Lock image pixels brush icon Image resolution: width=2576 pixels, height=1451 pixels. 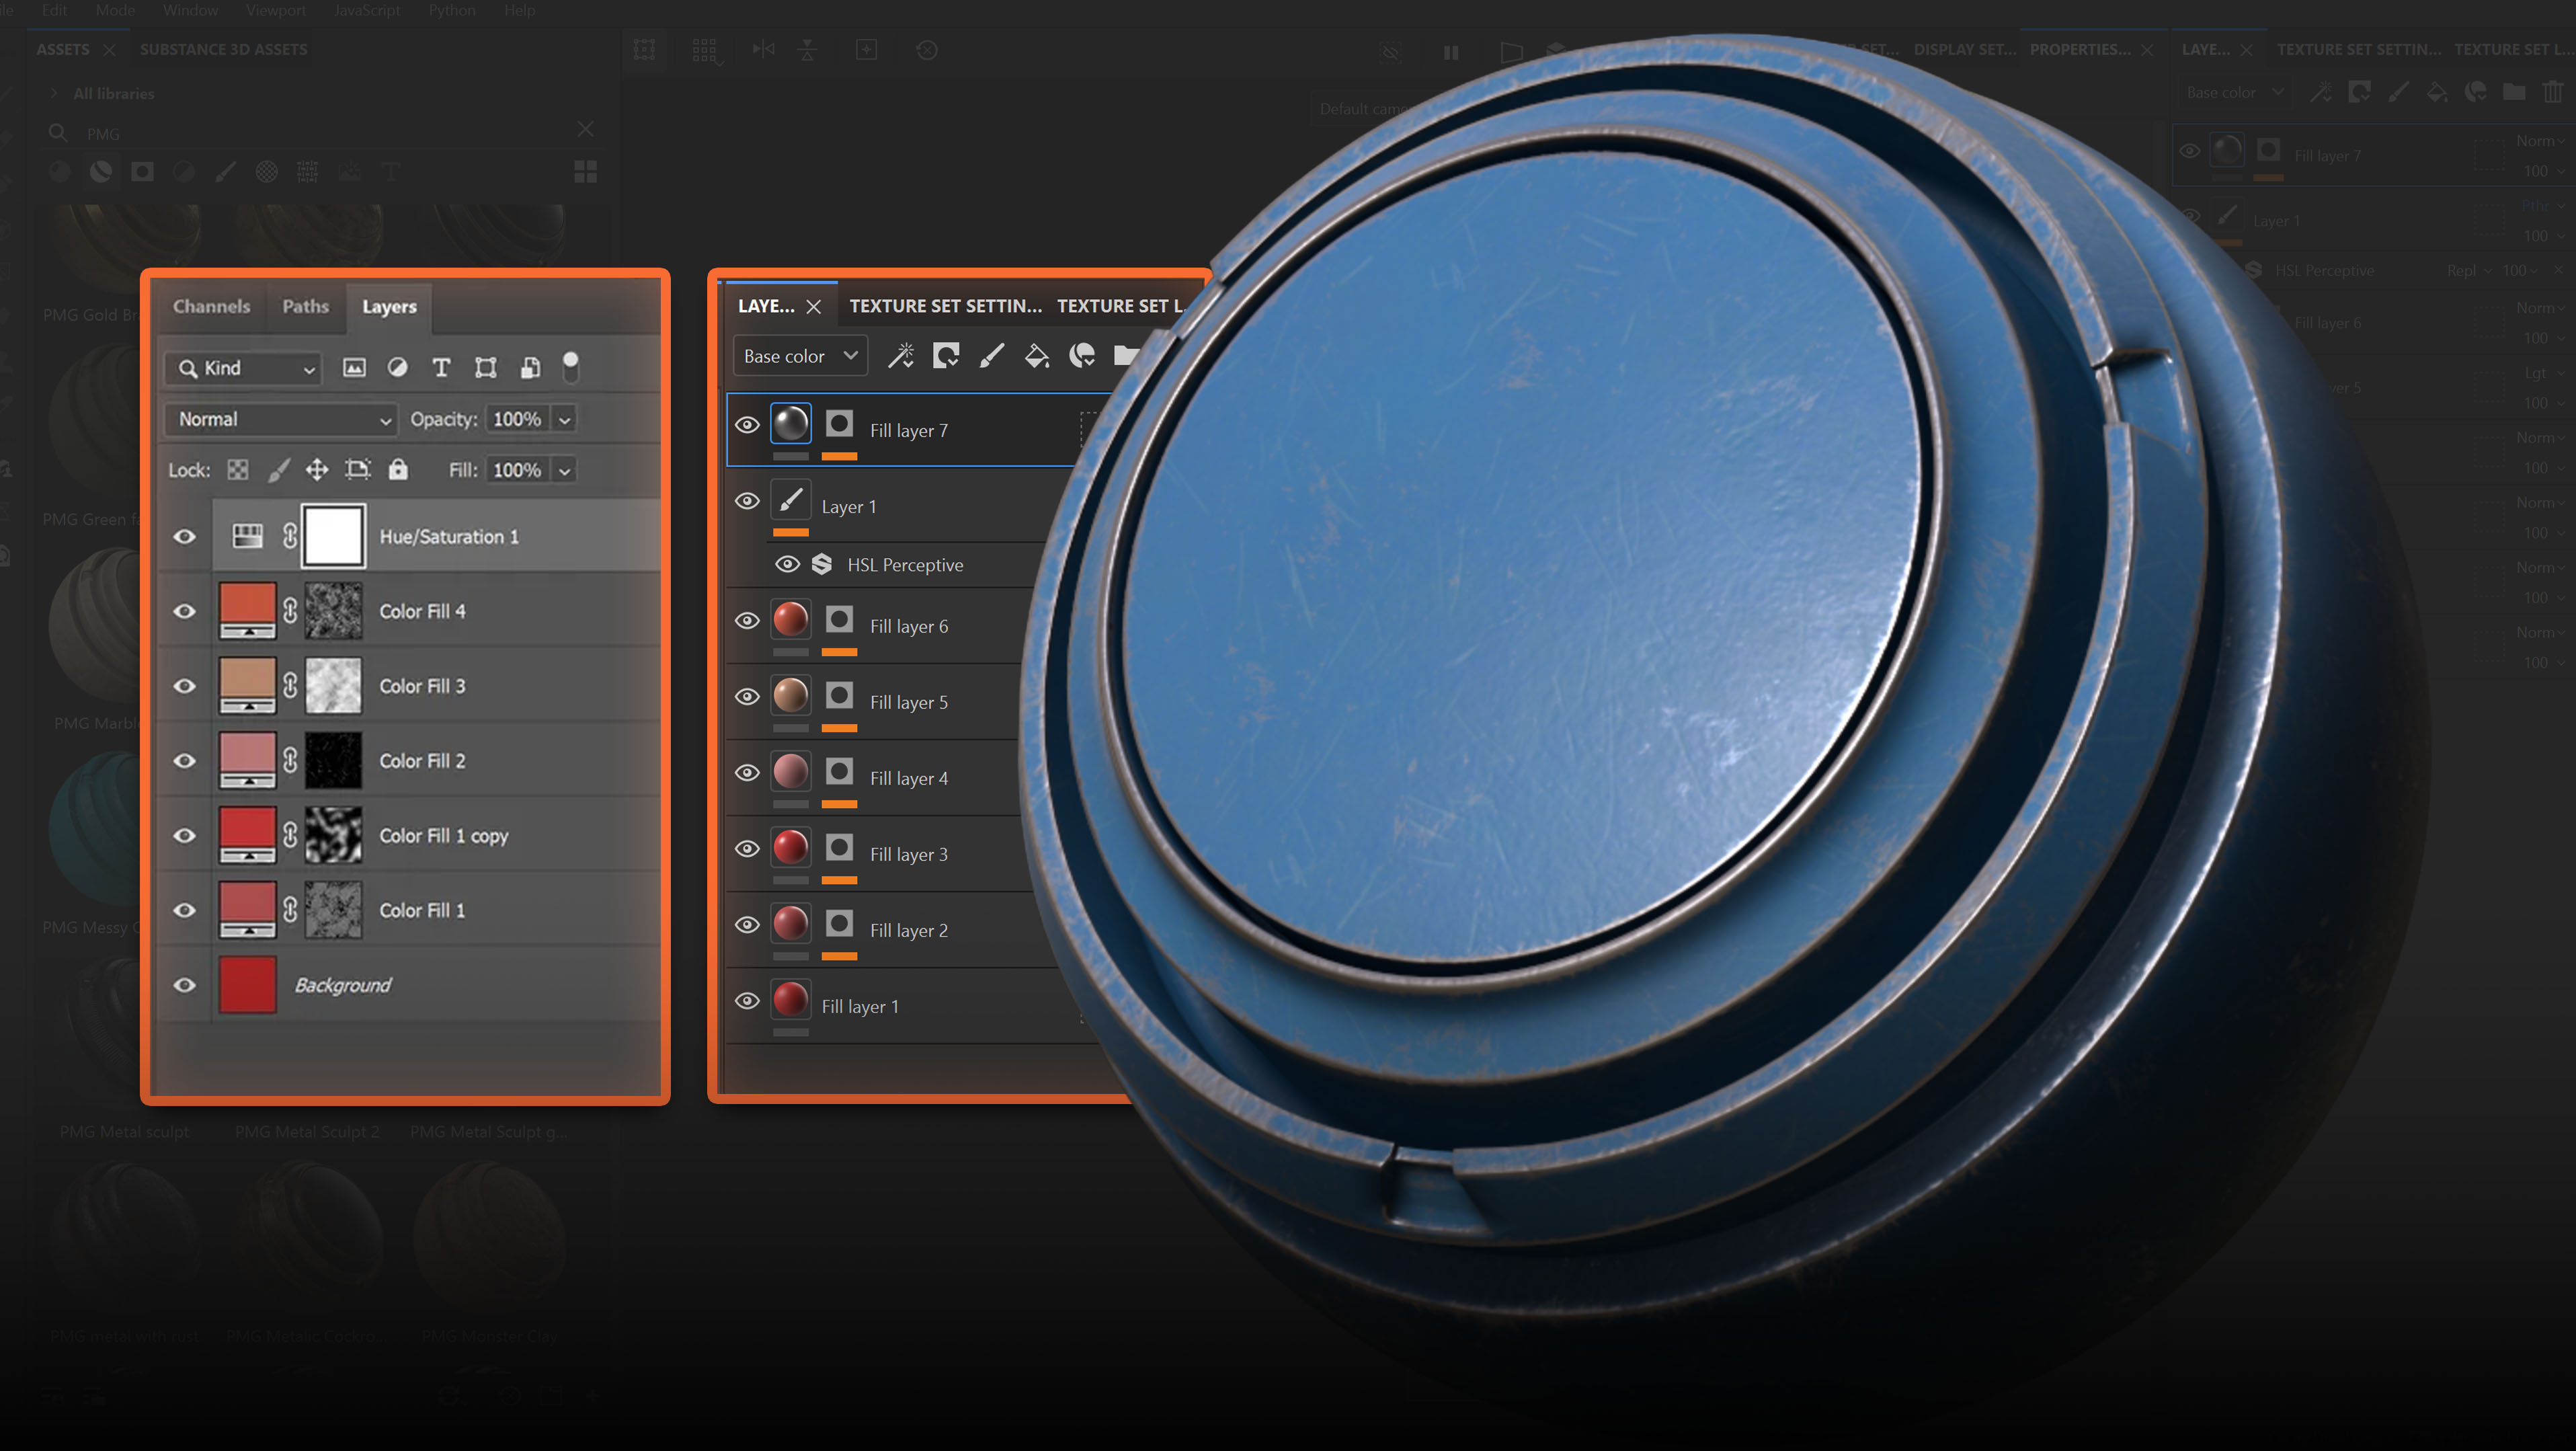point(279,470)
